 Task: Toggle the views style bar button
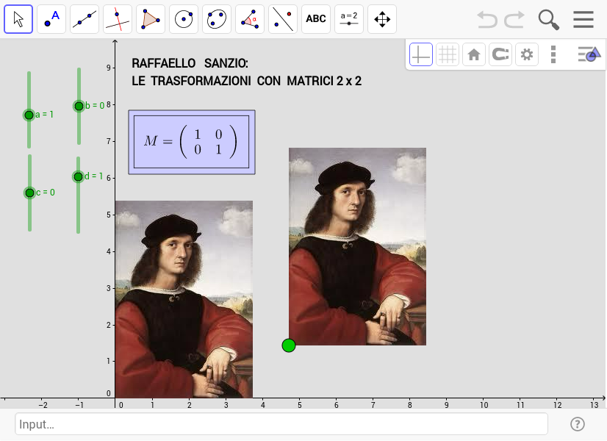(x=589, y=54)
